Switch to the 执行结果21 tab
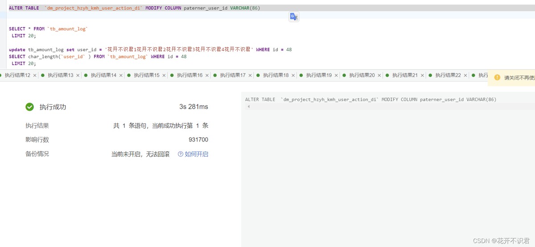Image resolution: width=535 pixels, height=247 pixels. point(405,75)
